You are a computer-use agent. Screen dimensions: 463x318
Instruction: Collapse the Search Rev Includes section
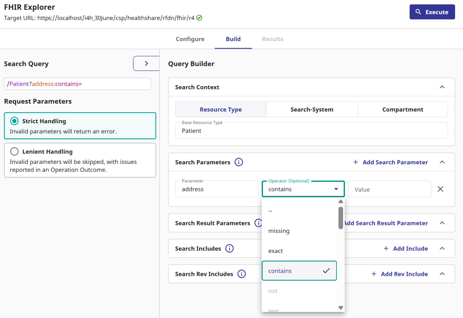click(x=442, y=274)
